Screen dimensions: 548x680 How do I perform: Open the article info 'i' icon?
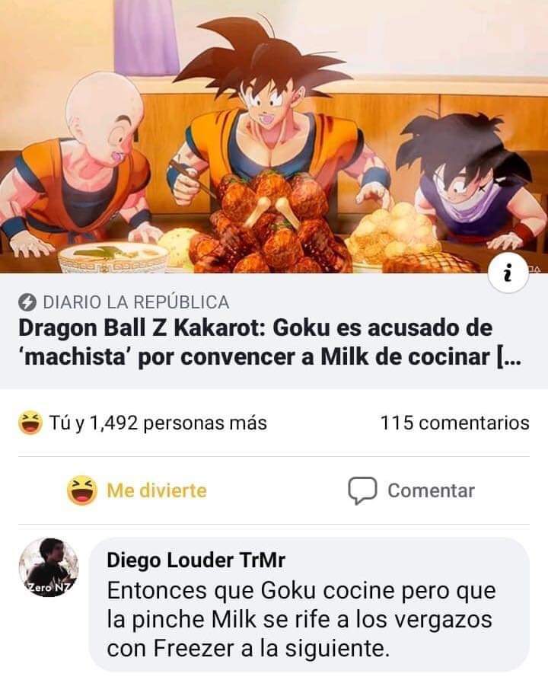point(508,272)
